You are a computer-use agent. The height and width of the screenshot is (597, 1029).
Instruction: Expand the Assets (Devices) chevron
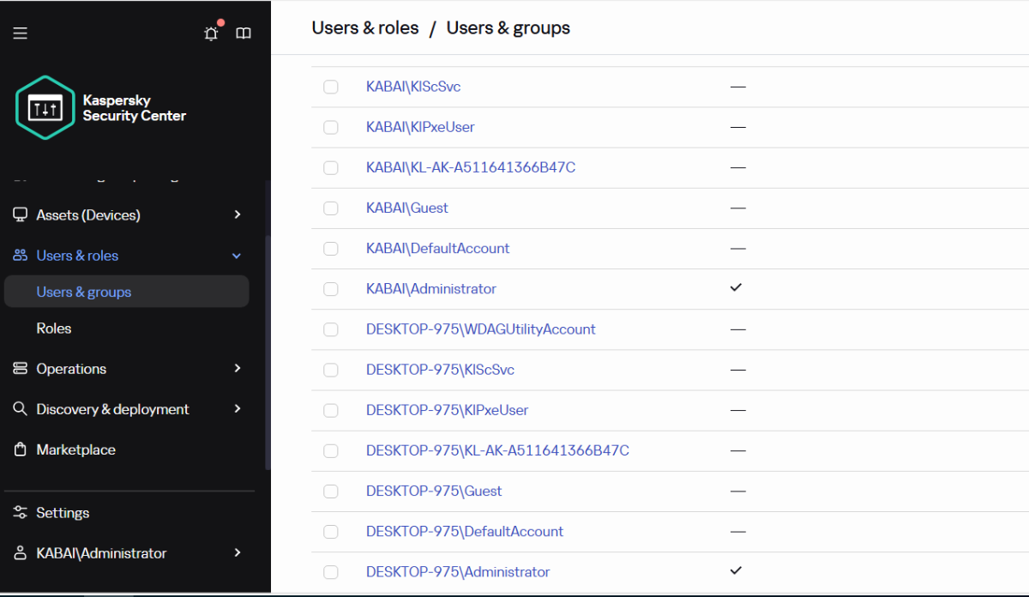pos(238,214)
